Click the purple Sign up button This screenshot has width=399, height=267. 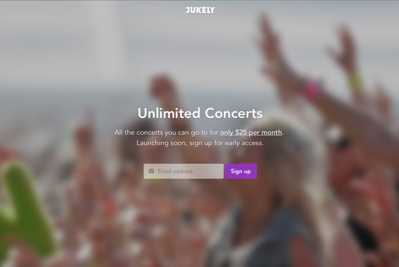(x=241, y=171)
